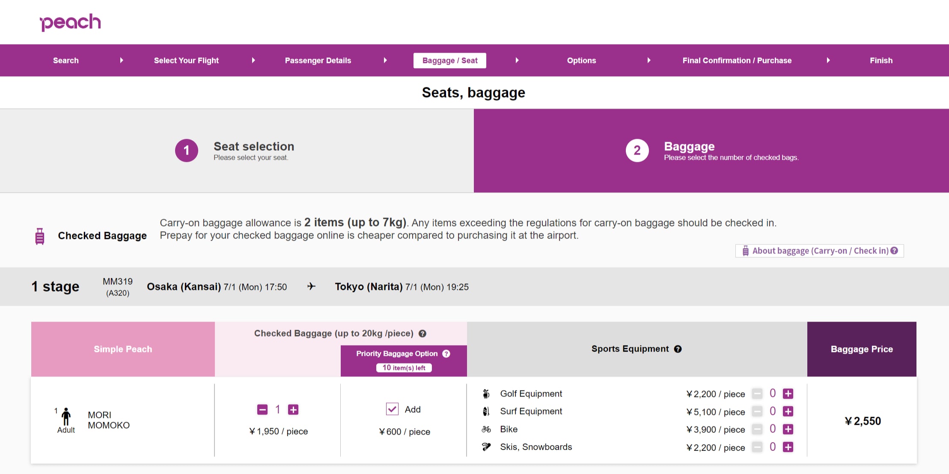The height and width of the screenshot is (474, 949).
Task: Click the 10 item(s) left badge
Action: (404, 368)
